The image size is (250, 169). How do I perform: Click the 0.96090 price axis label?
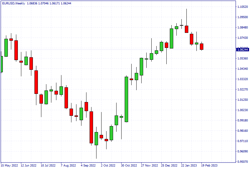point(243,151)
